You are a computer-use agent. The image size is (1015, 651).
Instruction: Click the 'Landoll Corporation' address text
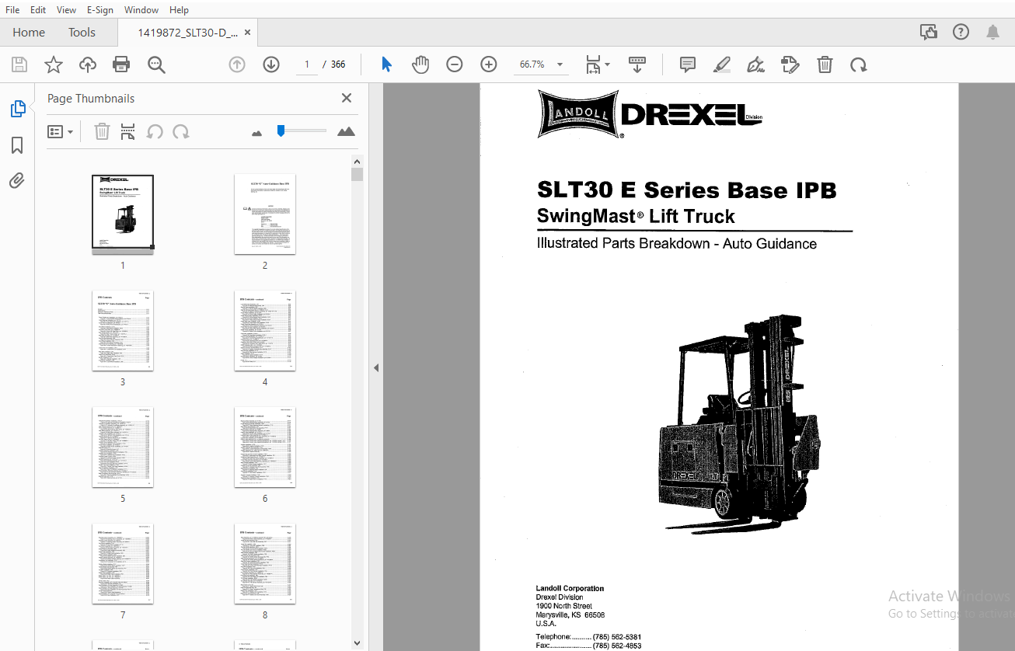[x=570, y=589]
